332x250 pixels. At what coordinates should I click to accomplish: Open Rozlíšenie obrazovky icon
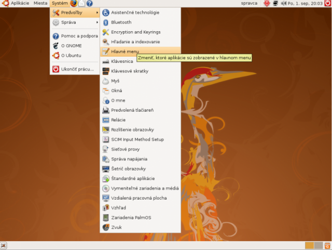(x=106, y=129)
